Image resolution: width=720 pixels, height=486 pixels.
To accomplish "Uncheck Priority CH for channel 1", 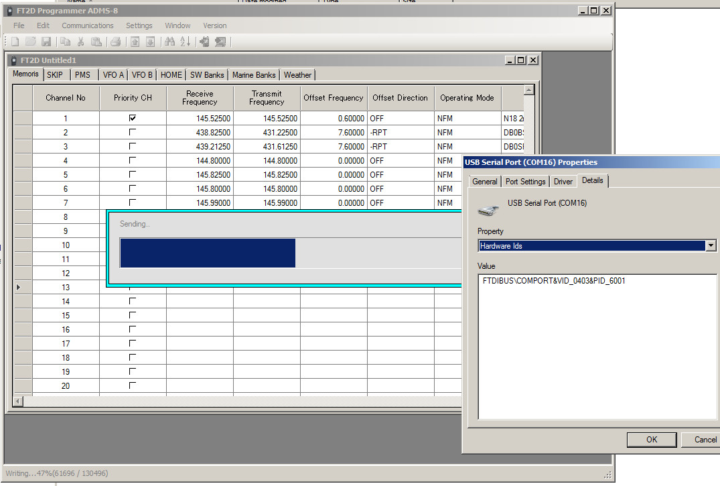I will (x=132, y=118).
